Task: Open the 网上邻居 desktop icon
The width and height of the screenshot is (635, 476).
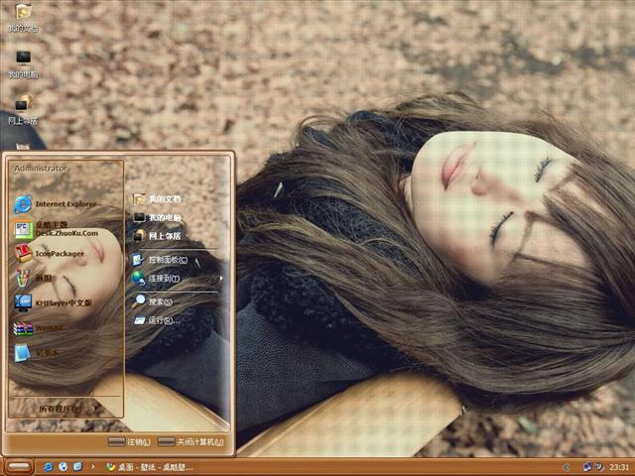Action: point(23,109)
